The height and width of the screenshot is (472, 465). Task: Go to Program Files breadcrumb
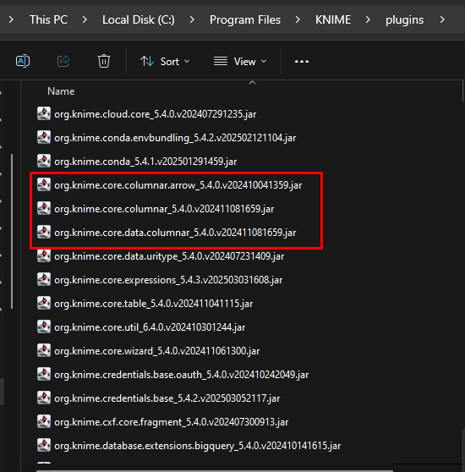click(x=245, y=19)
